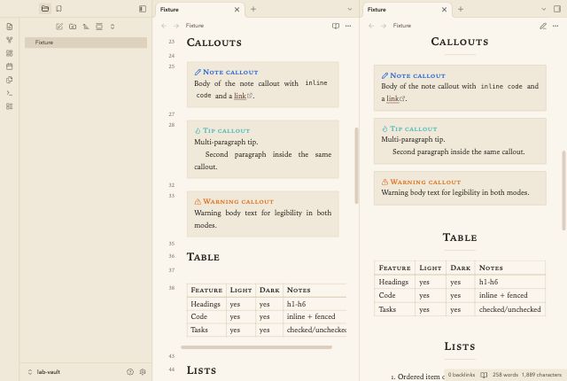Screen dimensions: 567x381
Task: Click the status bar book view icon
Action: point(484,375)
